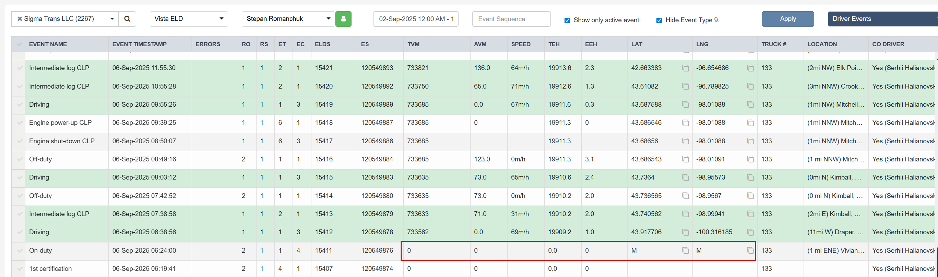The width and height of the screenshot is (938, 277).
Task: Copy longitude -100.316185 via the copy icon
Action: 750,232
